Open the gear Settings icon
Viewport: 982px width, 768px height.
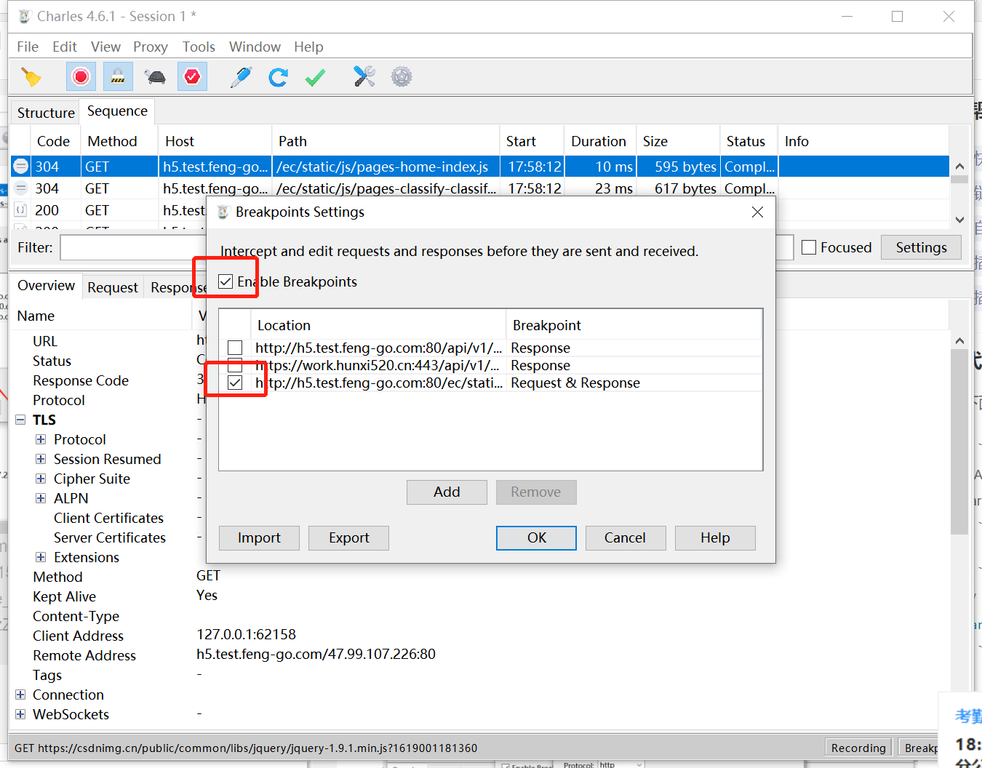pos(402,76)
